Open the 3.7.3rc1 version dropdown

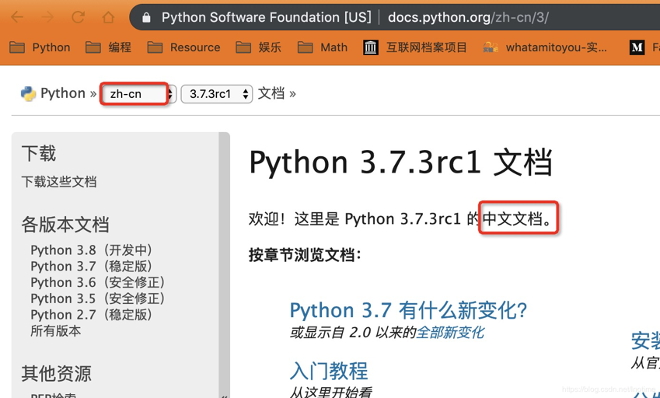point(217,94)
